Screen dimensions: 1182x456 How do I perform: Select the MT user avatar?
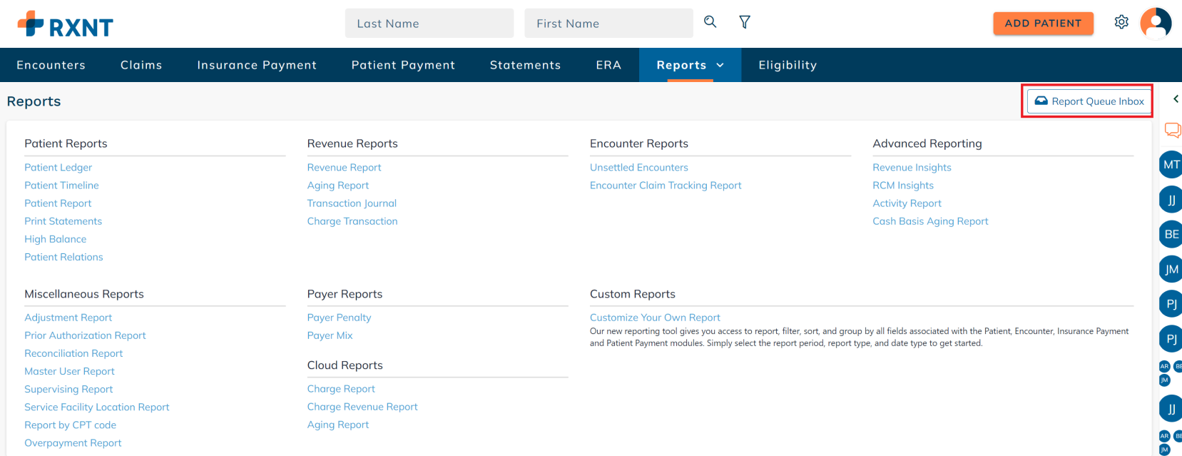1171,165
